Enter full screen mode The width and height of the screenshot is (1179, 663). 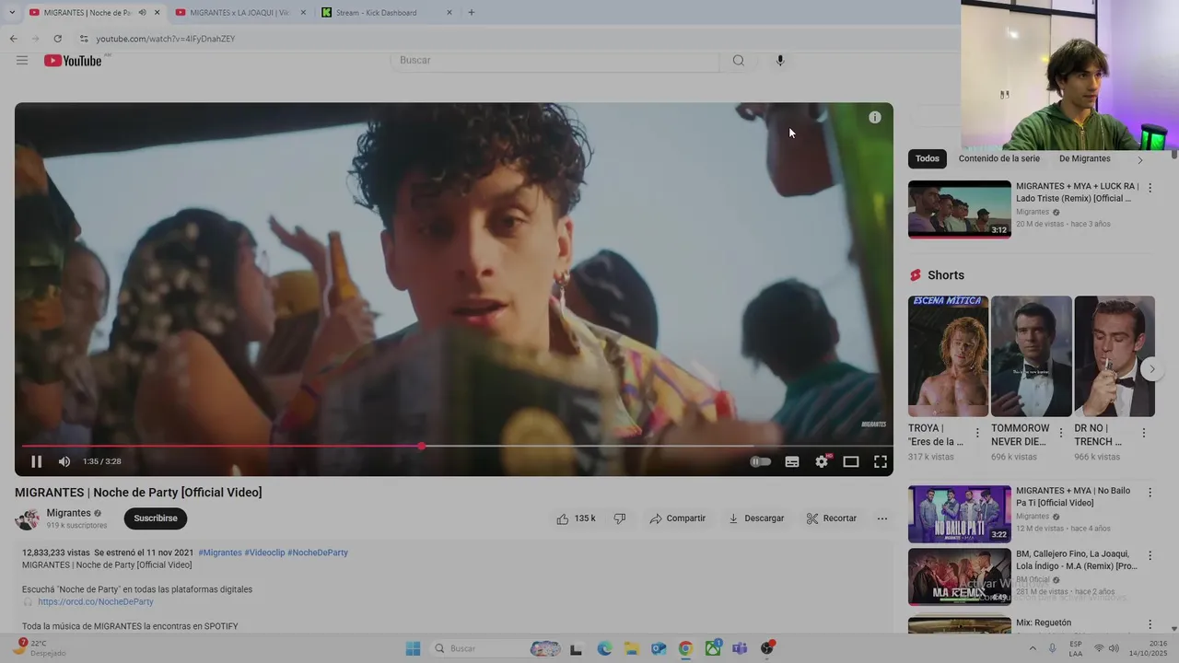coord(881,461)
